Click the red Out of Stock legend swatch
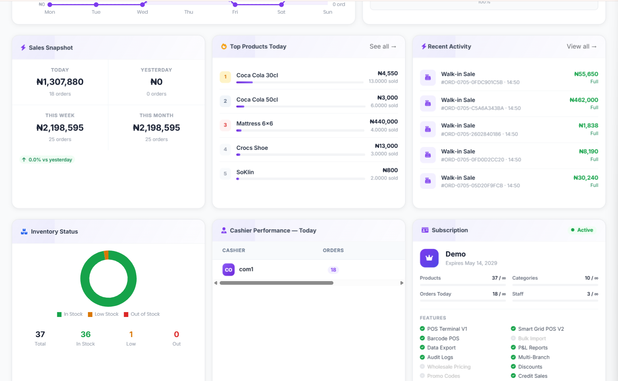The image size is (618, 381). [126, 315]
